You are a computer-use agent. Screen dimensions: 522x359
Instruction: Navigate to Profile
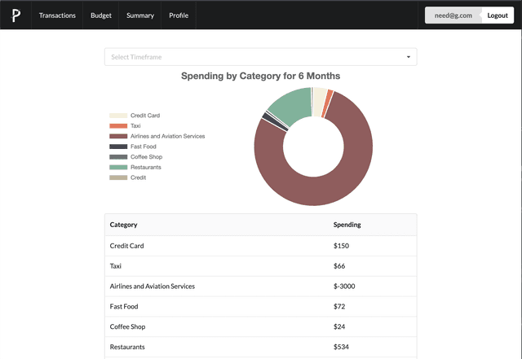(x=179, y=15)
